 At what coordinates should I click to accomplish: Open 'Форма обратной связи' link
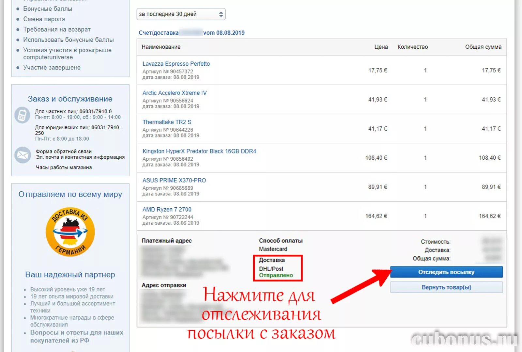pyautogui.click(x=64, y=152)
